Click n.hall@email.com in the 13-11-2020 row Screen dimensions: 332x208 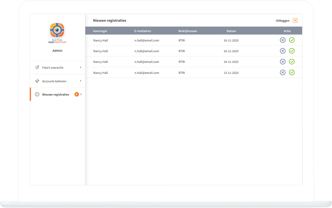click(147, 73)
